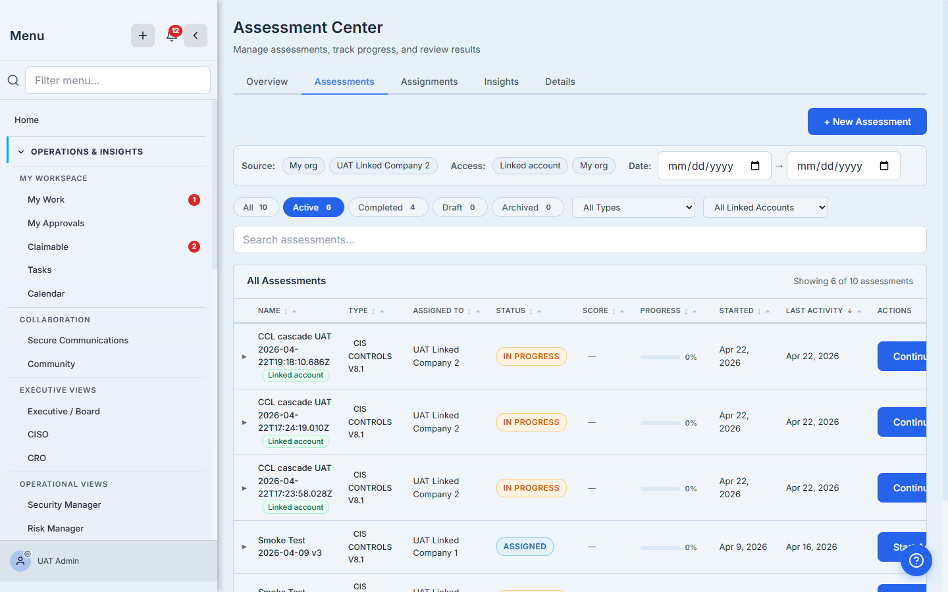Switch to the Details tab
Image resolution: width=948 pixels, height=592 pixels.
[x=560, y=82]
